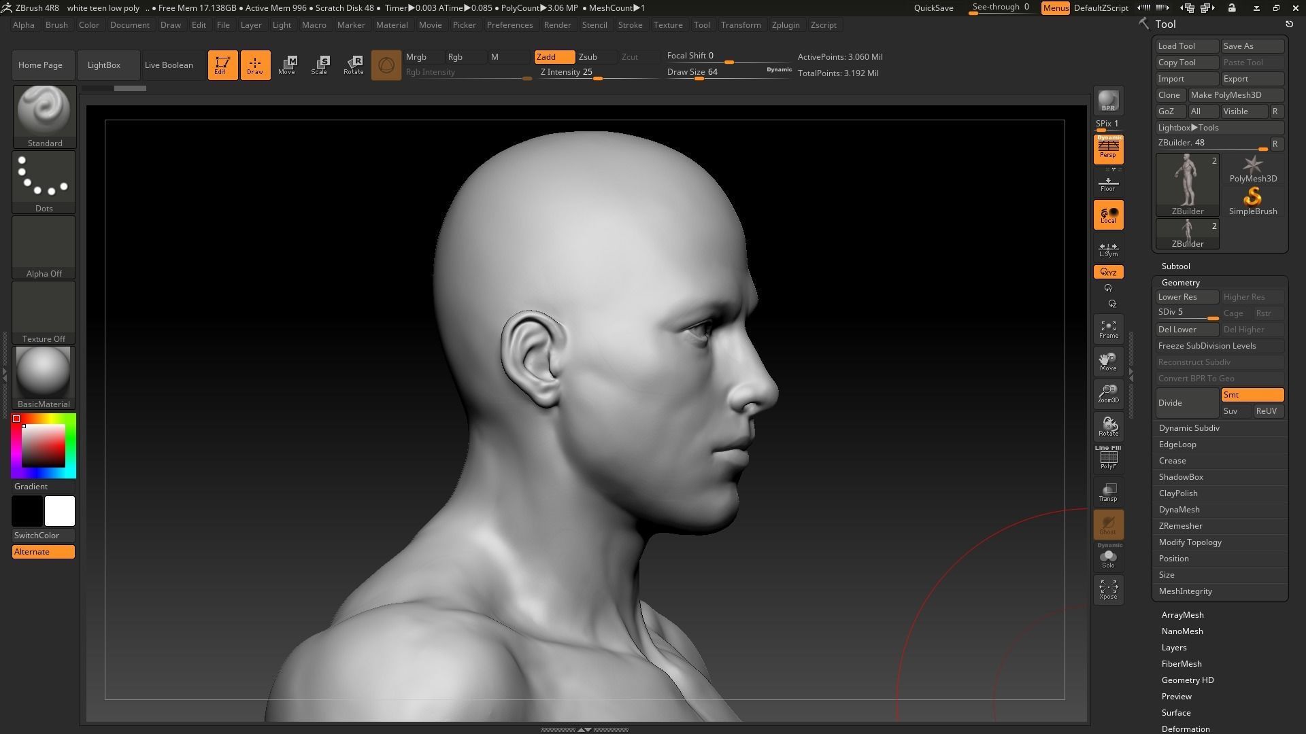
Task: Open the Texture Off picker
Action: 44,313
